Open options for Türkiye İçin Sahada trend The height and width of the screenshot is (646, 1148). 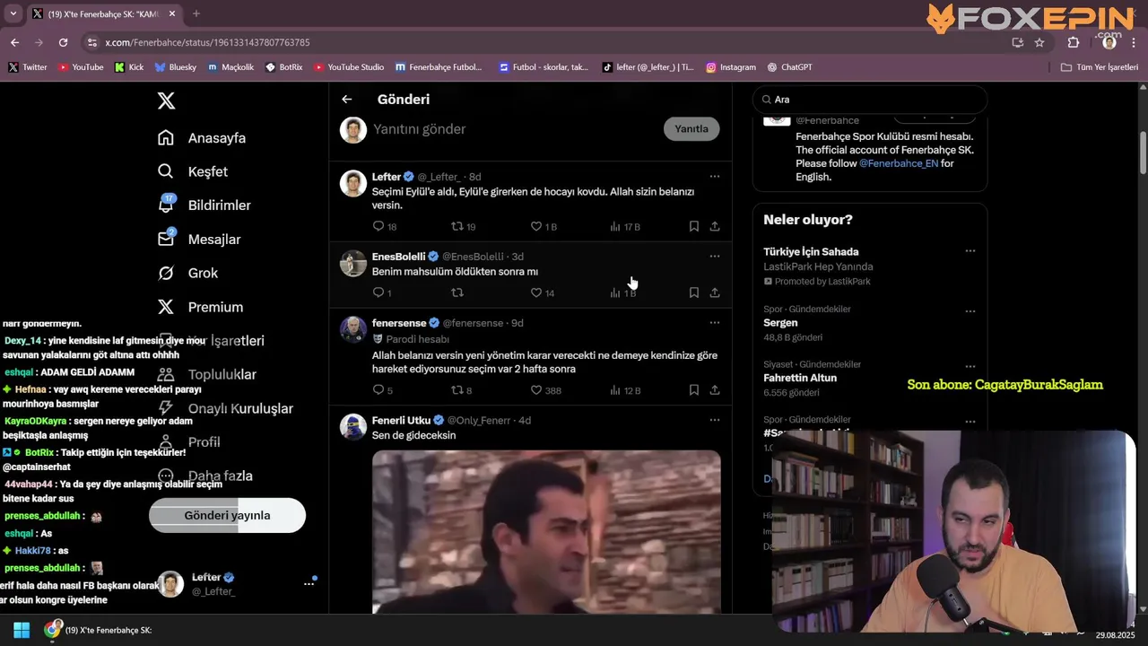(970, 252)
